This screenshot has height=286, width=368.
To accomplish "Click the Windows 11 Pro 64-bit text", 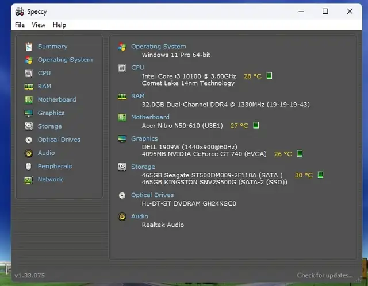I will (176, 55).
